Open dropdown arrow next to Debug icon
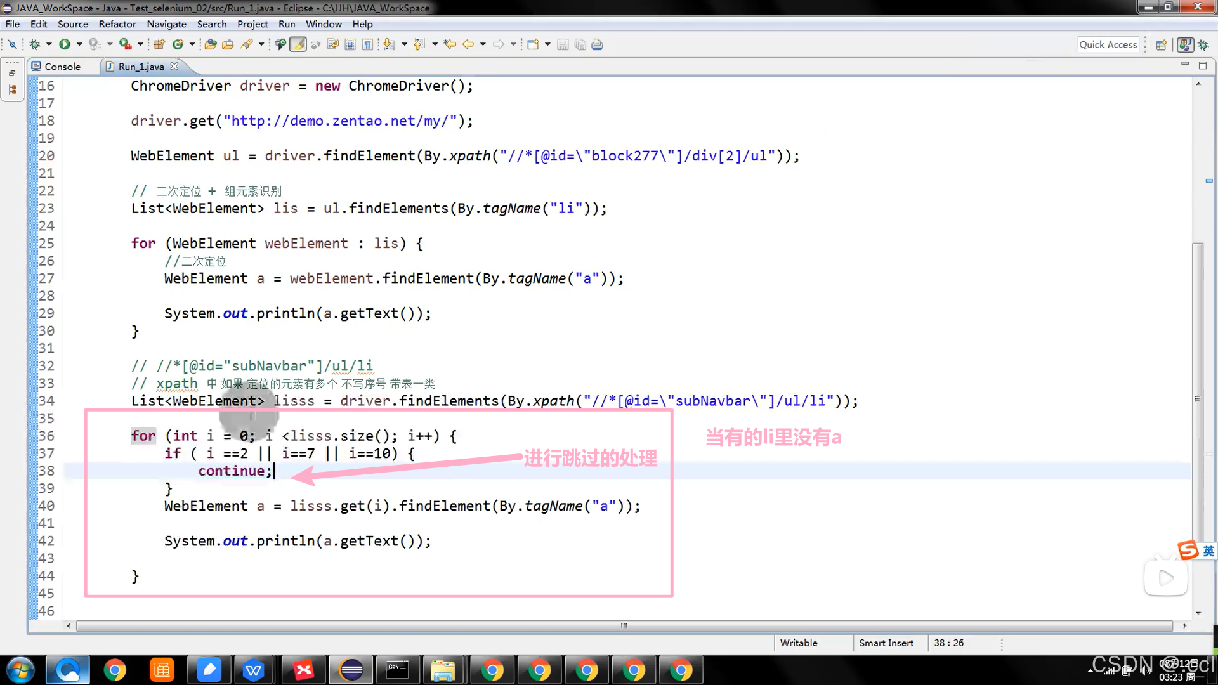This screenshot has width=1218, height=685. [49, 44]
